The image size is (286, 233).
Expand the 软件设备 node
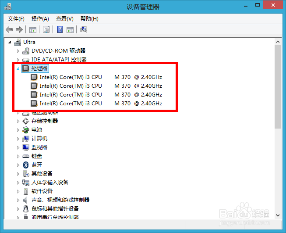point(18,191)
